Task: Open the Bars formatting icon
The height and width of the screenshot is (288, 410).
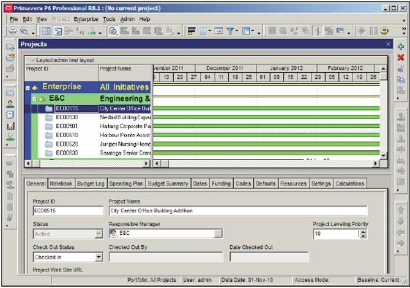Action: tap(192, 31)
